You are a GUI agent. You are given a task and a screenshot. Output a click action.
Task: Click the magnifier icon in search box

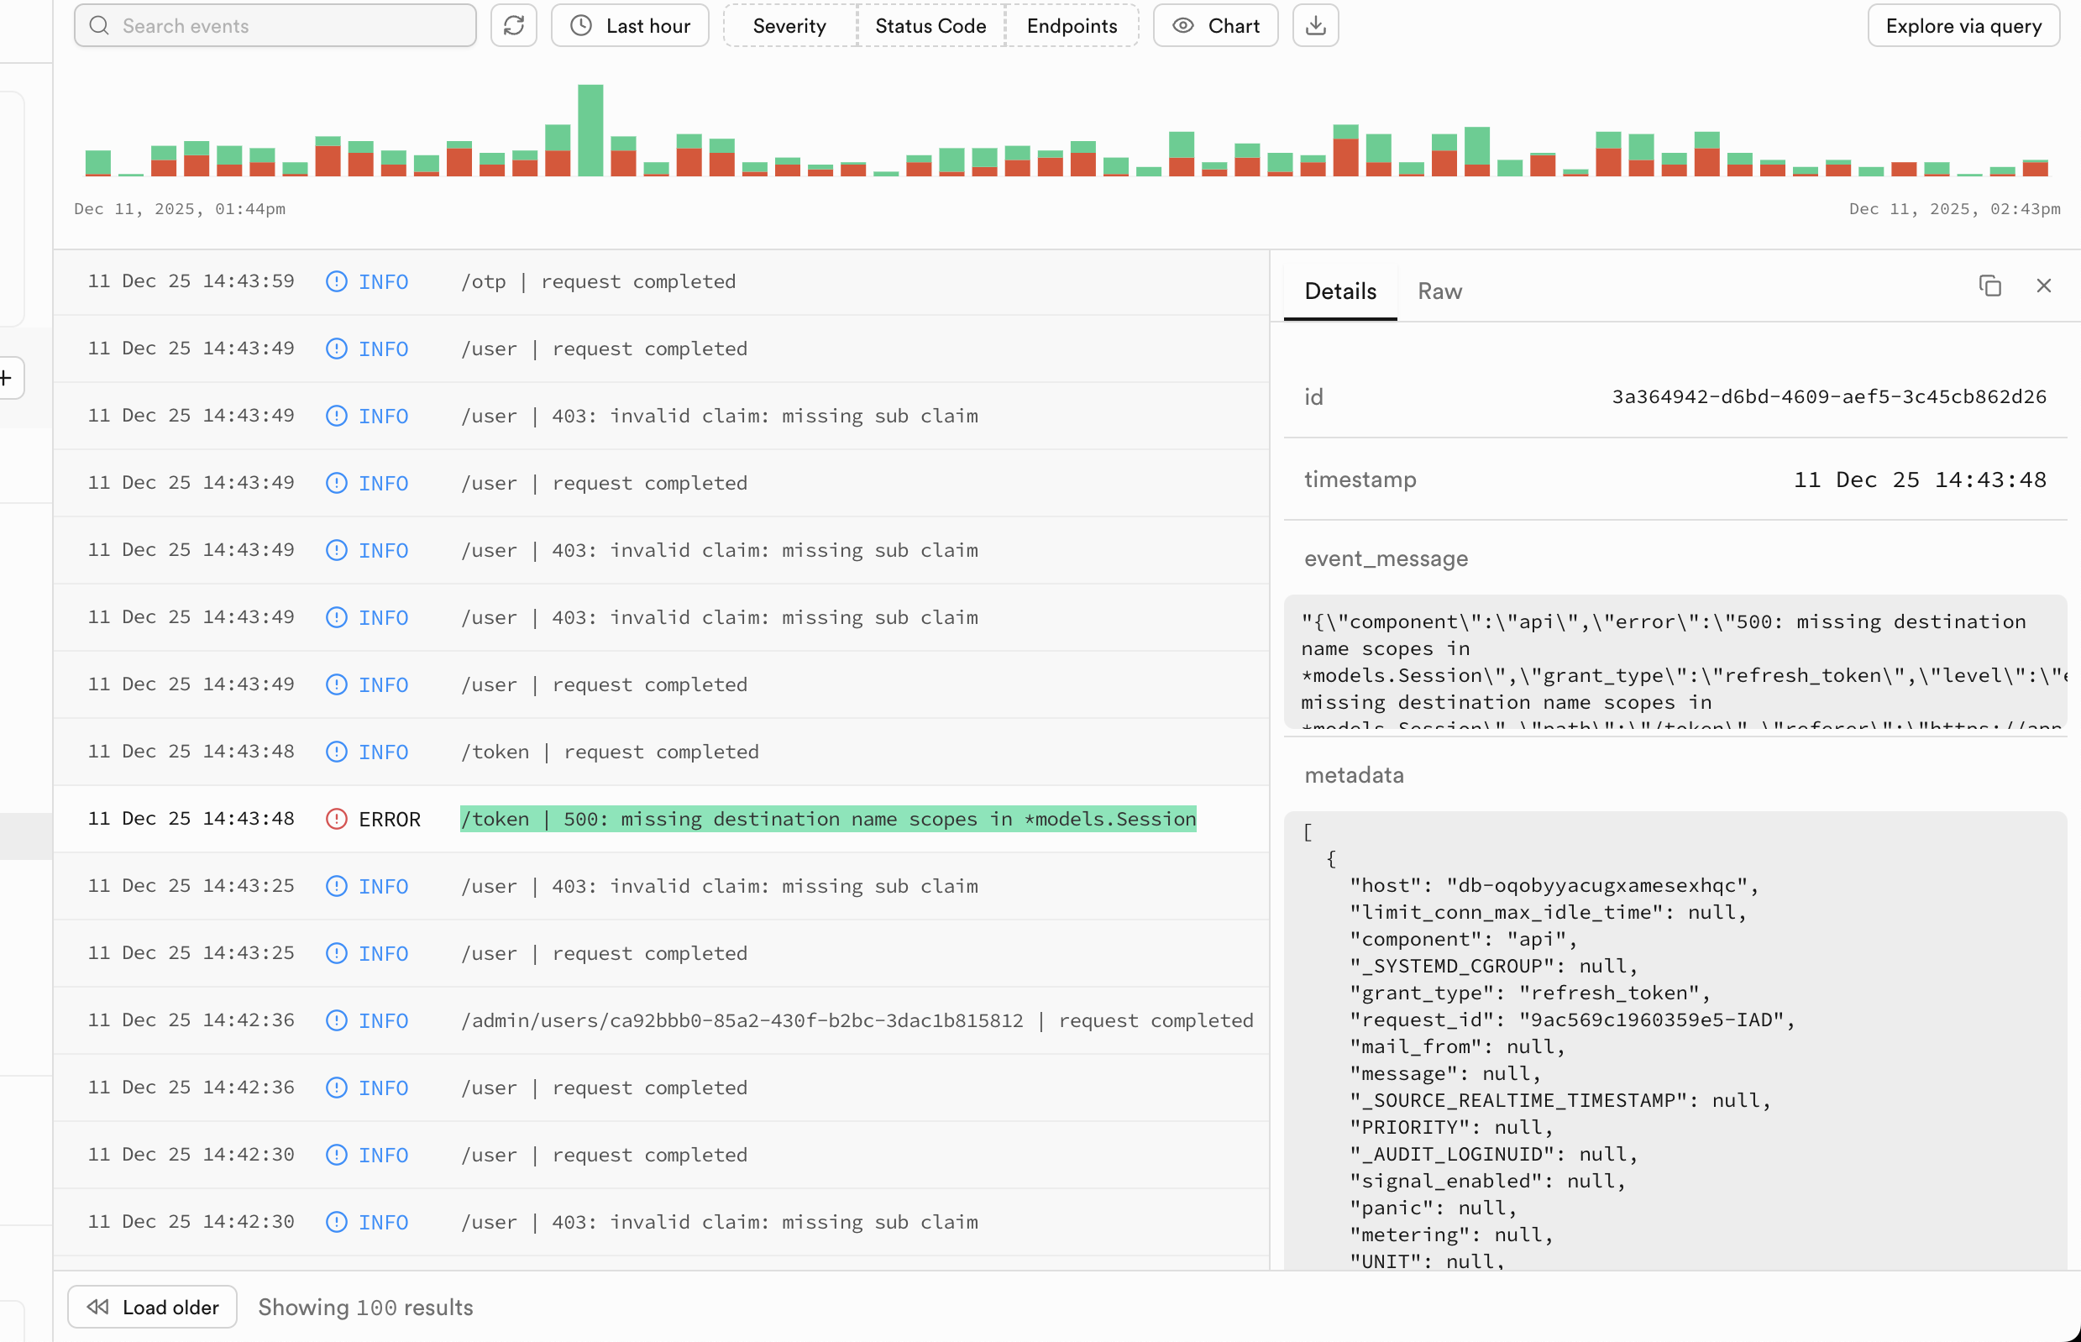(99, 25)
